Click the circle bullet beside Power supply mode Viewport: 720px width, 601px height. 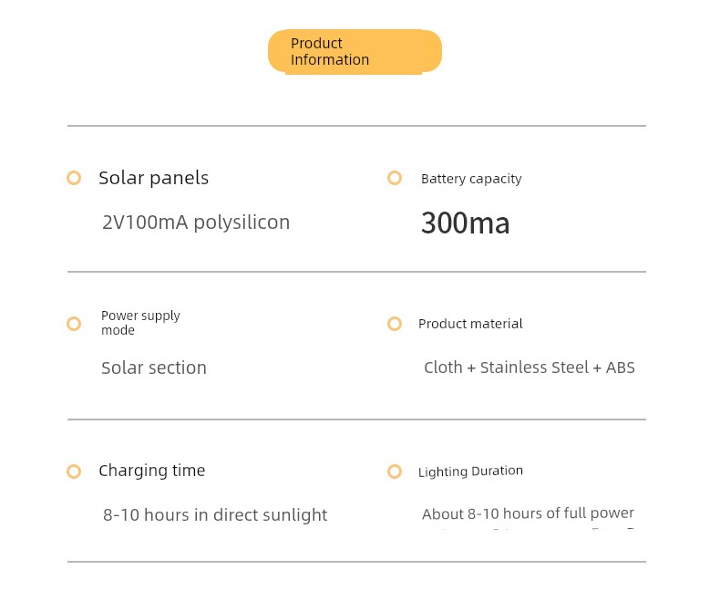click(74, 324)
